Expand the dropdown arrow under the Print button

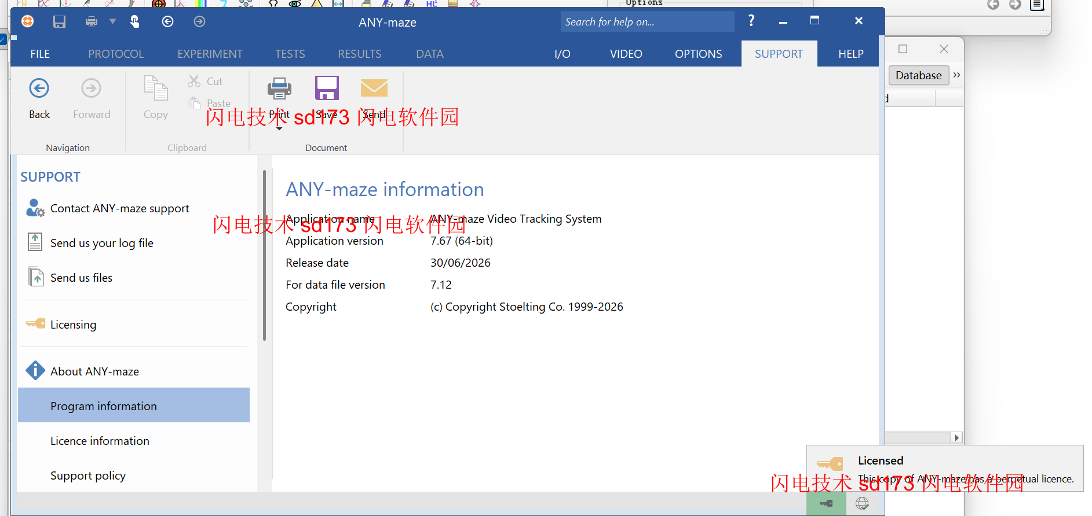279,128
